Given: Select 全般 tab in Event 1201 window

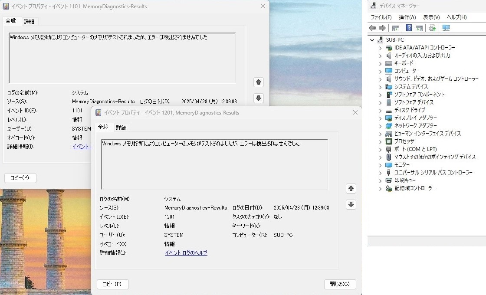Looking at the screenshot, I should pyautogui.click(x=103, y=127).
